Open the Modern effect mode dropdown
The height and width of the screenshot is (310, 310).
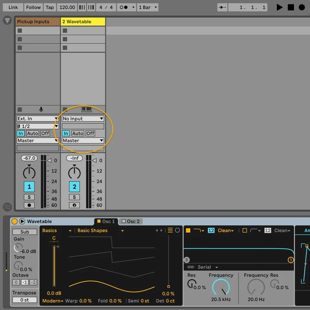[x=53, y=301]
